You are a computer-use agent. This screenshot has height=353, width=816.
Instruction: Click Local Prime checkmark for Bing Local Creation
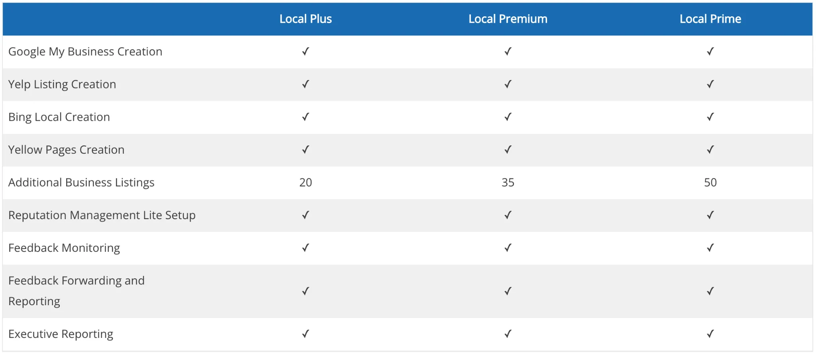tap(710, 117)
